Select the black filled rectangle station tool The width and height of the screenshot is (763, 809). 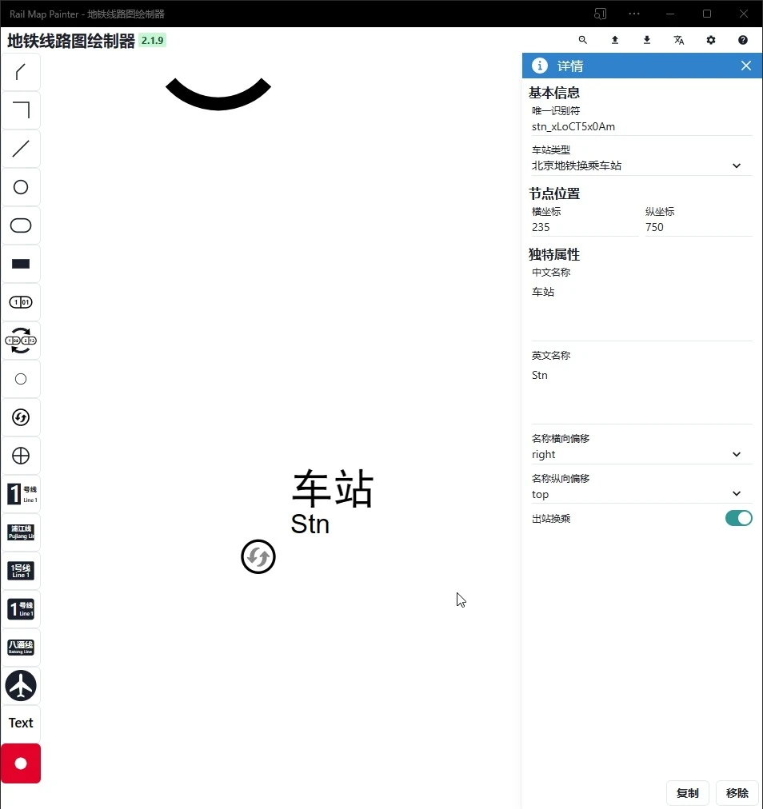[21, 264]
